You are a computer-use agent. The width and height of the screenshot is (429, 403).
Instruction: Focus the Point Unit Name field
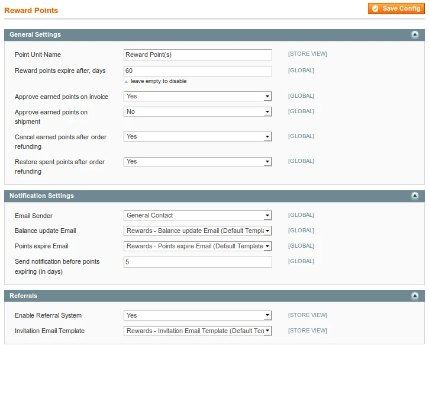click(x=198, y=55)
